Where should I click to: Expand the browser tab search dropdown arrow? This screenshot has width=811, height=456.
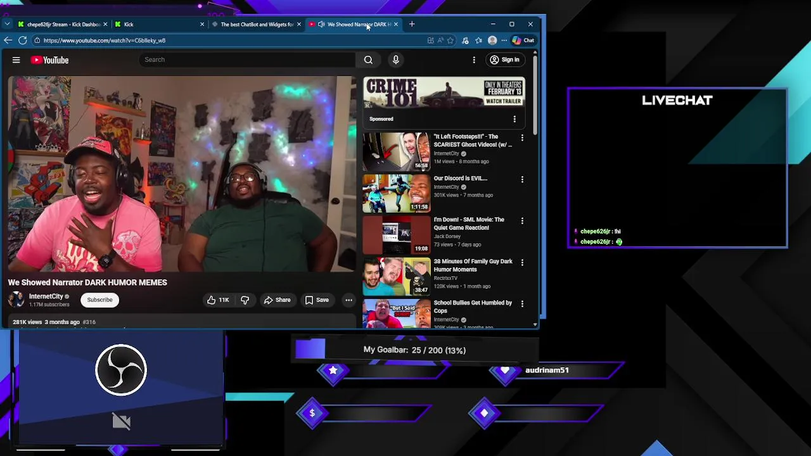tap(7, 24)
